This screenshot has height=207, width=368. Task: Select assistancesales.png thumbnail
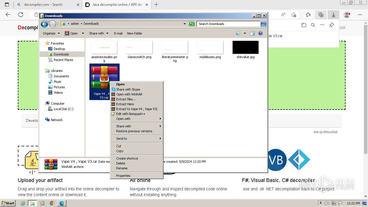[x=104, y=47]
